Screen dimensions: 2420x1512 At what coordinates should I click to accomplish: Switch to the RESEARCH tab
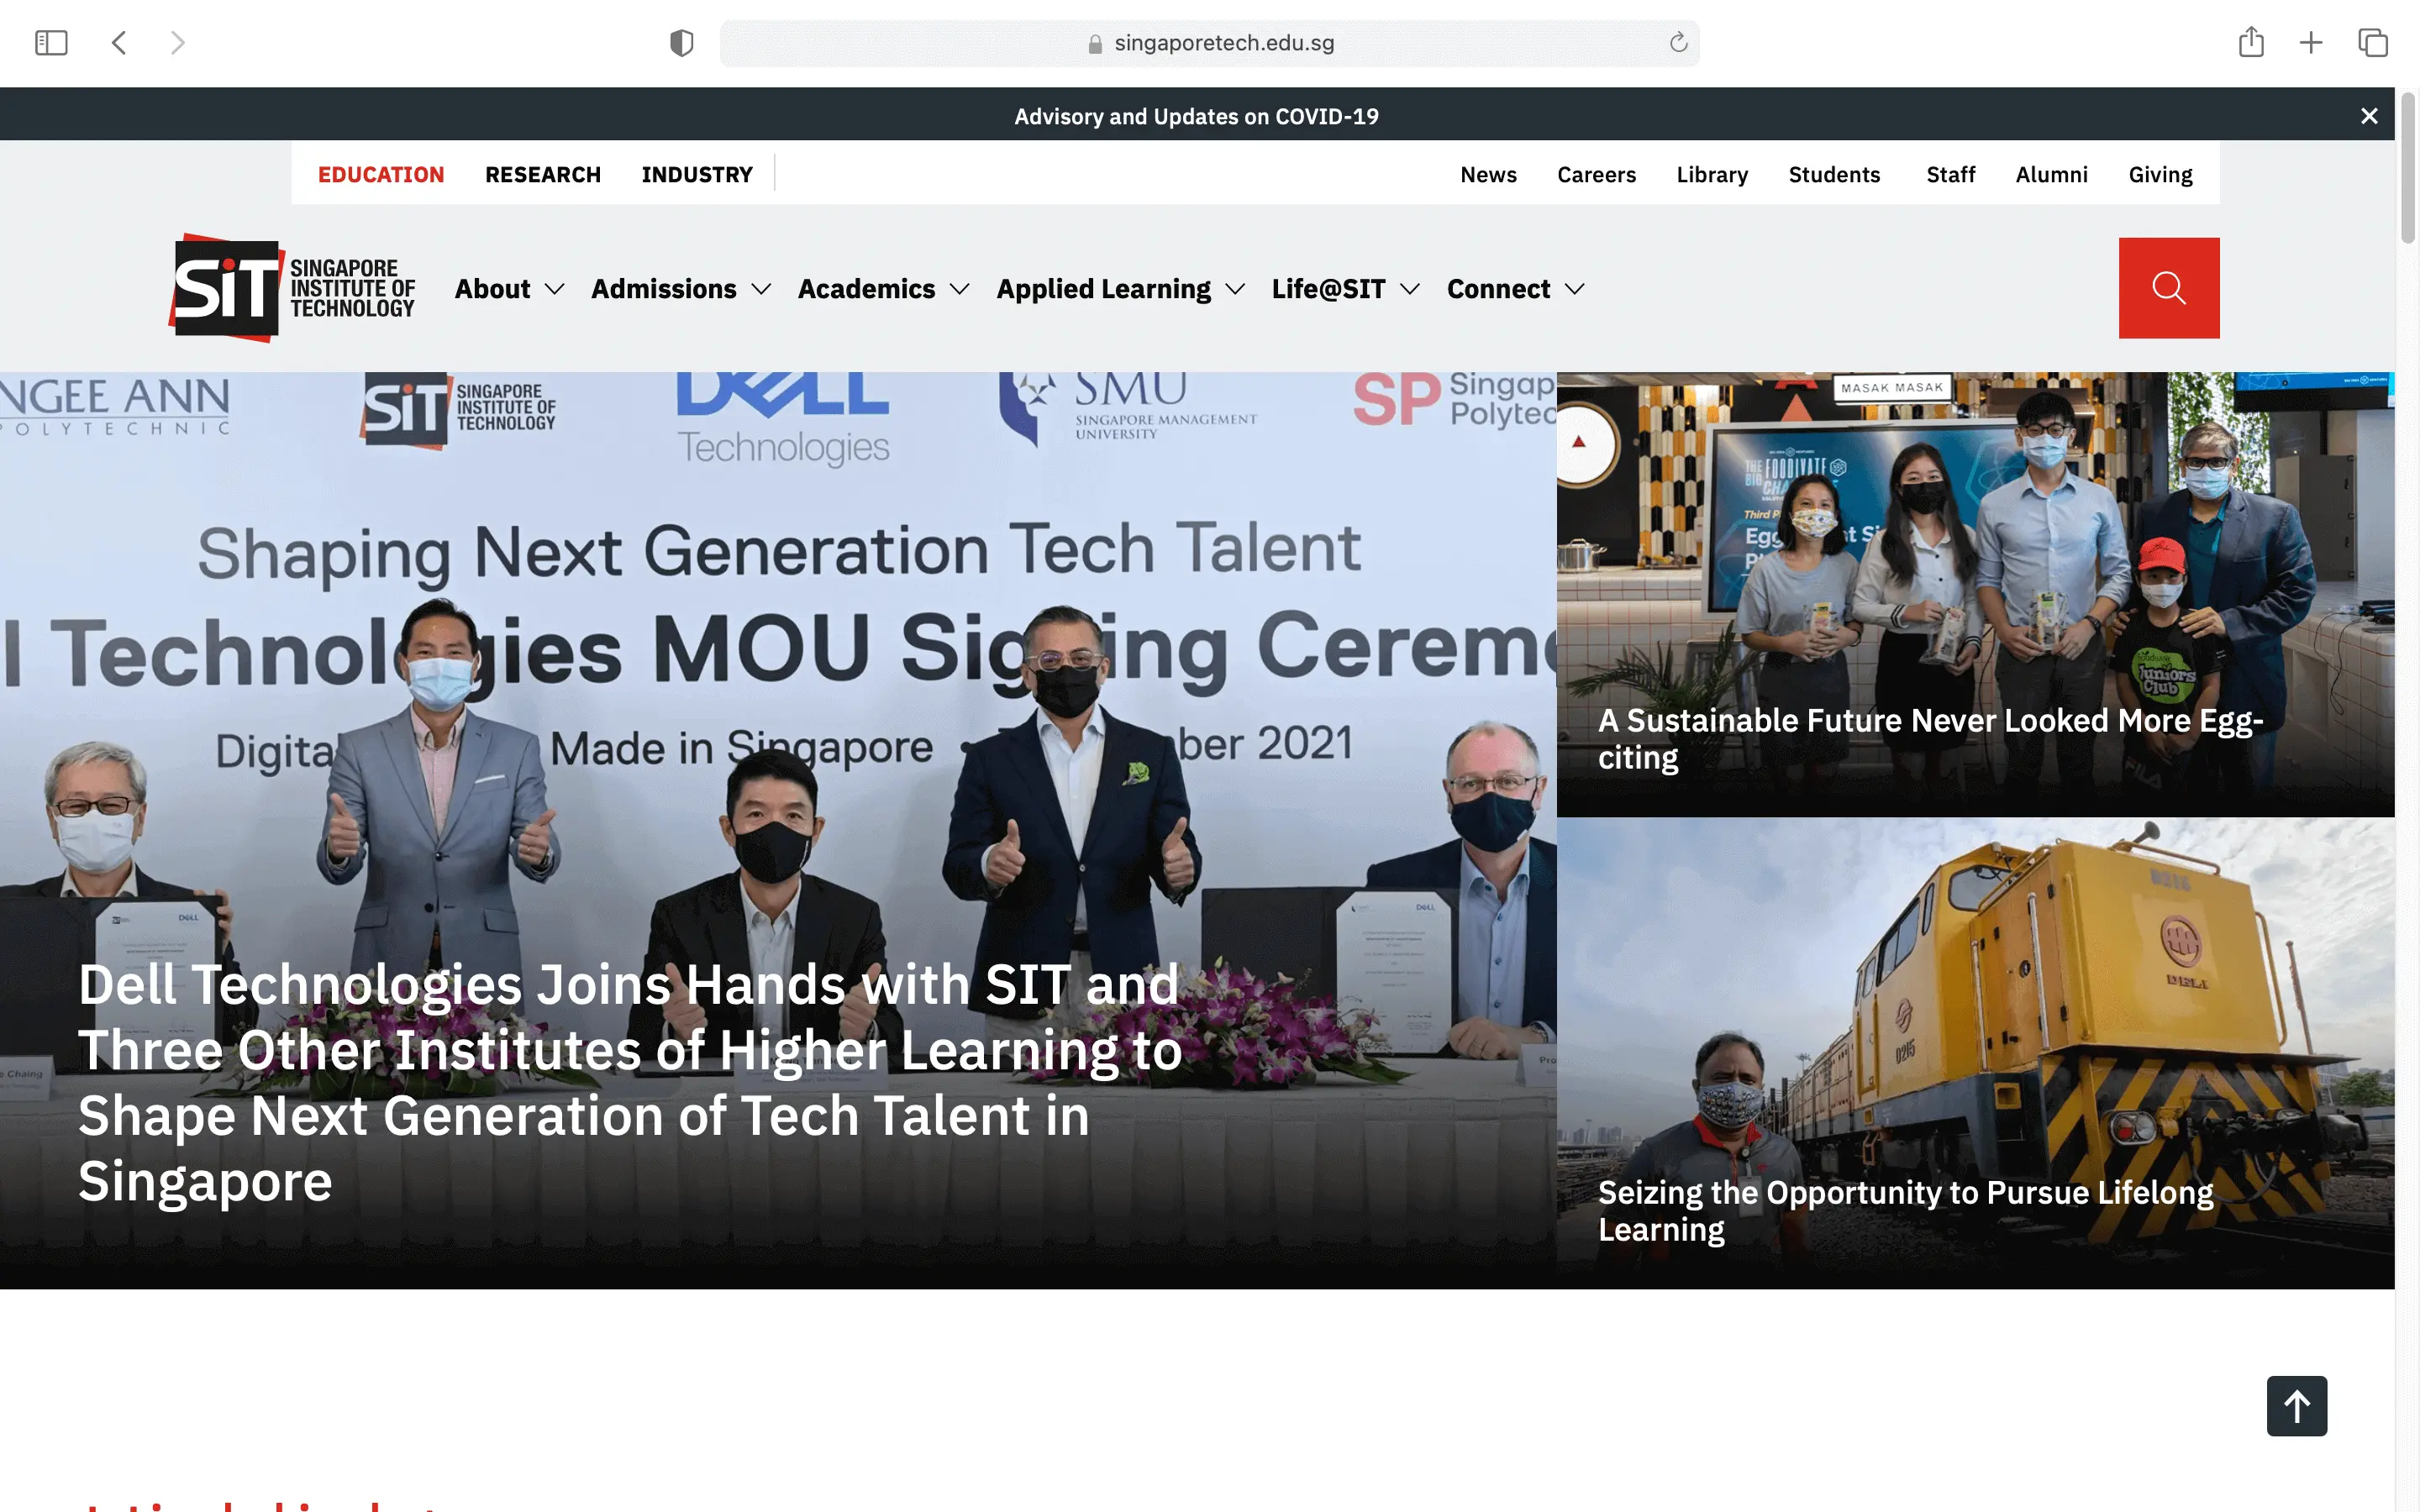coord(543,175)
